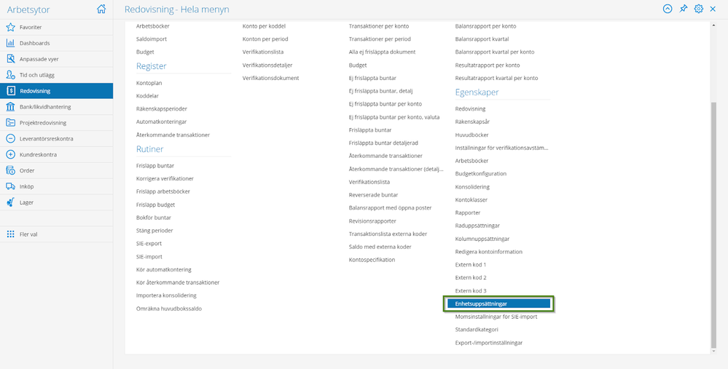Click the home icon beside Arbetsytor

point(101,9)
